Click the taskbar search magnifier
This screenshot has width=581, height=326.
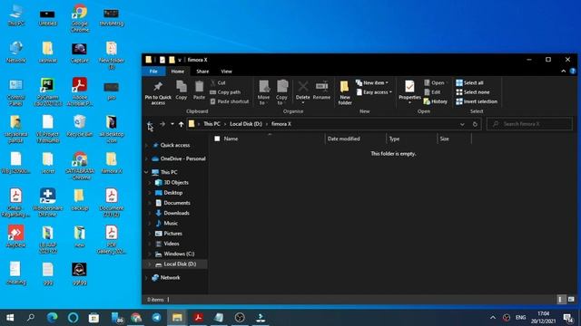[x=31, y=318]
